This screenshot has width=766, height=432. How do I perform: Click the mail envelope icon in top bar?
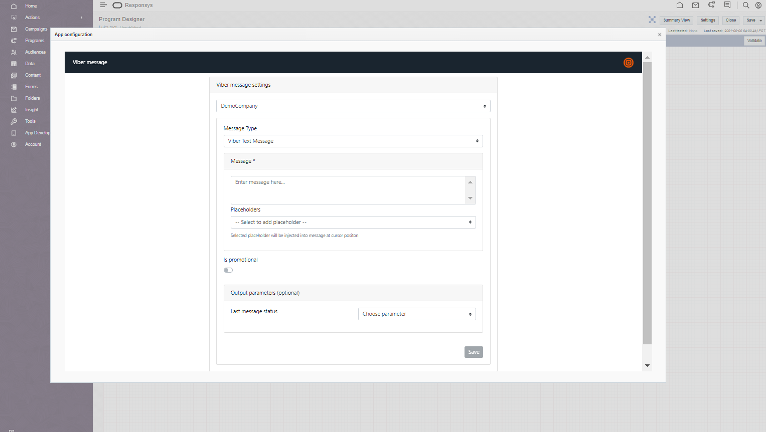(x=695, y=6)
